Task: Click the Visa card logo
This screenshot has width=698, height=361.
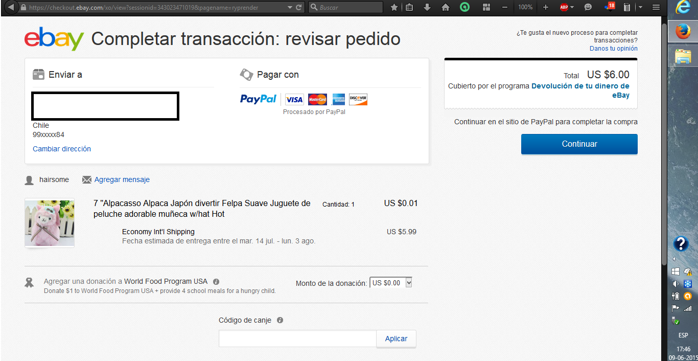Action: click(x=294, y=99)
